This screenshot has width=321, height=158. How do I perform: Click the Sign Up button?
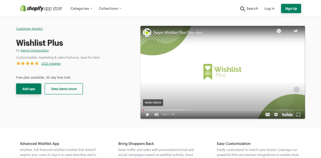[x=291, y=8]
